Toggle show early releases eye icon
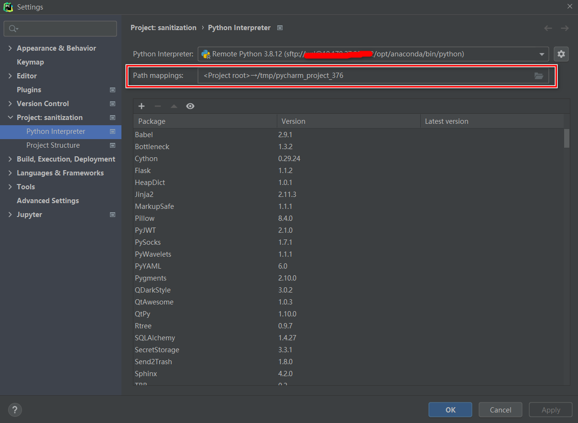The width and height of the screenshot is (578, 423). point(190,106)
